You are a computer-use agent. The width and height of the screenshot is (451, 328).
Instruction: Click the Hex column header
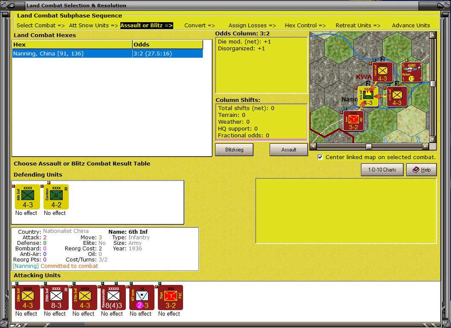(x=72, y=44)
